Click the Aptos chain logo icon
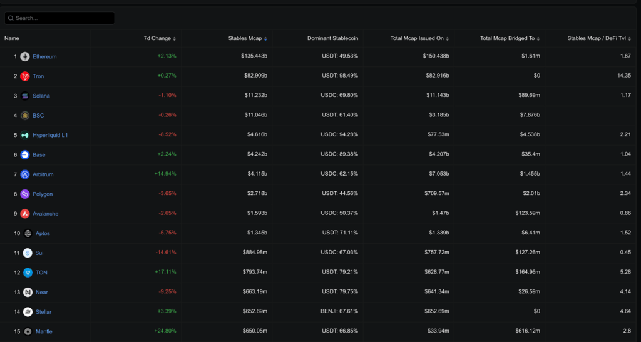This screenshot has height=342, width=641. tap(28, 233)
